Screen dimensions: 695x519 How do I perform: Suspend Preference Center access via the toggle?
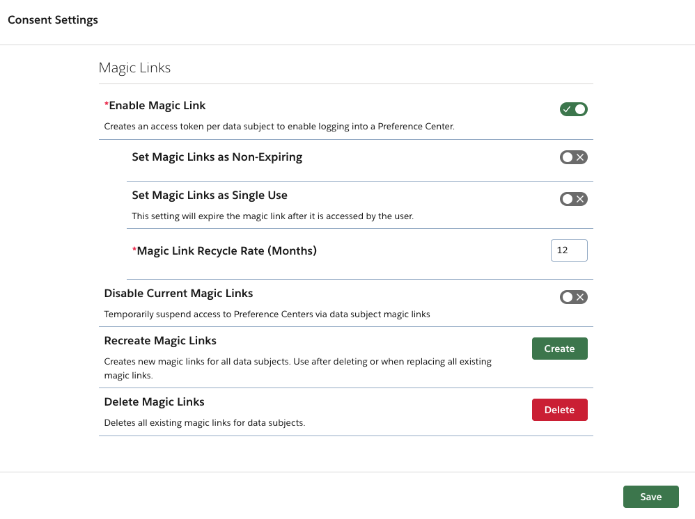tap(573, 297)
